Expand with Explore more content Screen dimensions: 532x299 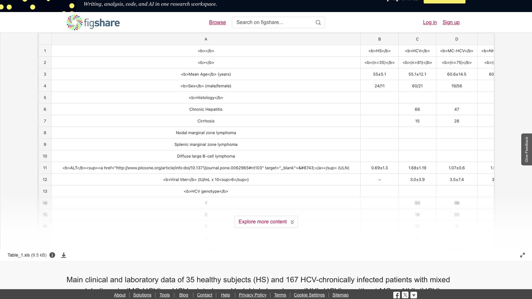(266, 222)
